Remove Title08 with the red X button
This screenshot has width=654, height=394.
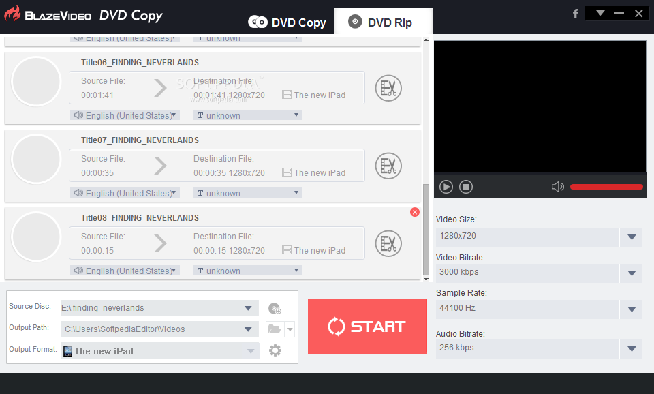[x=415, y=212]
